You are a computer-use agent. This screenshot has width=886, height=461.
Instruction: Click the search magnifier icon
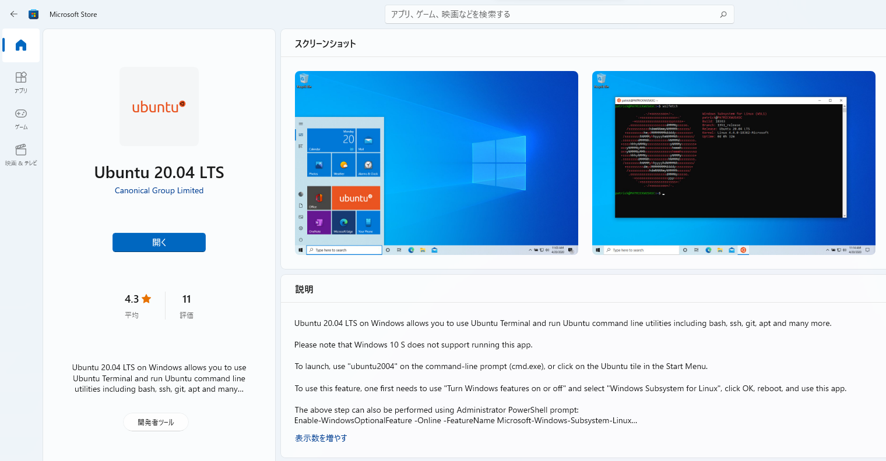[723, 14]
